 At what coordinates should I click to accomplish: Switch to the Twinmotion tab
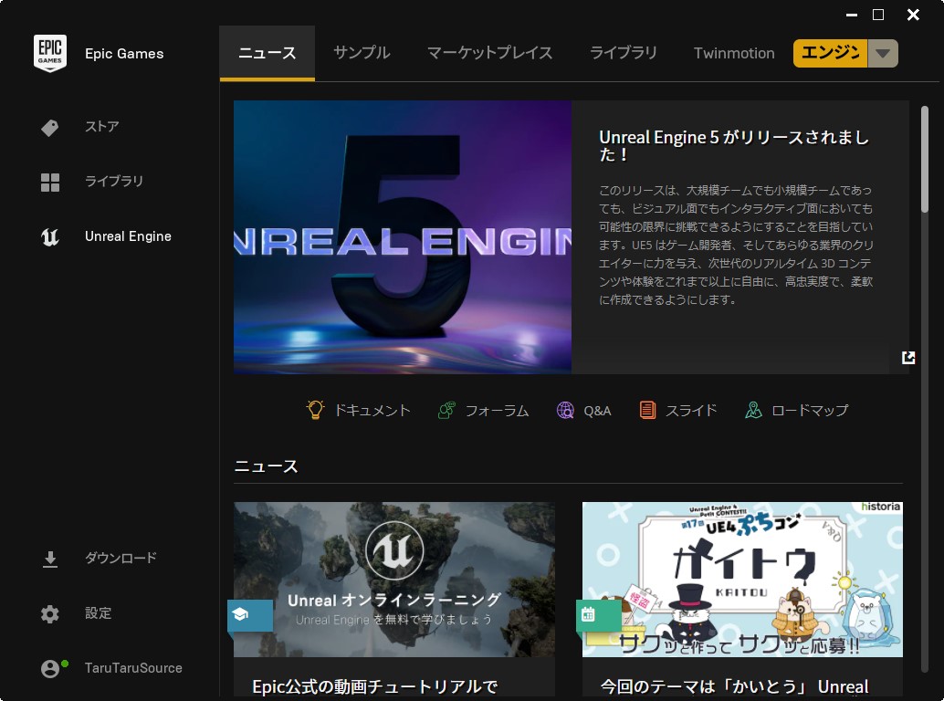pyautogui.click(x=733, y=53)
